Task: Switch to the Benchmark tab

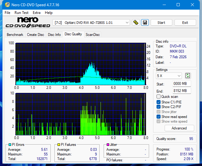Action: click(15, 35)
